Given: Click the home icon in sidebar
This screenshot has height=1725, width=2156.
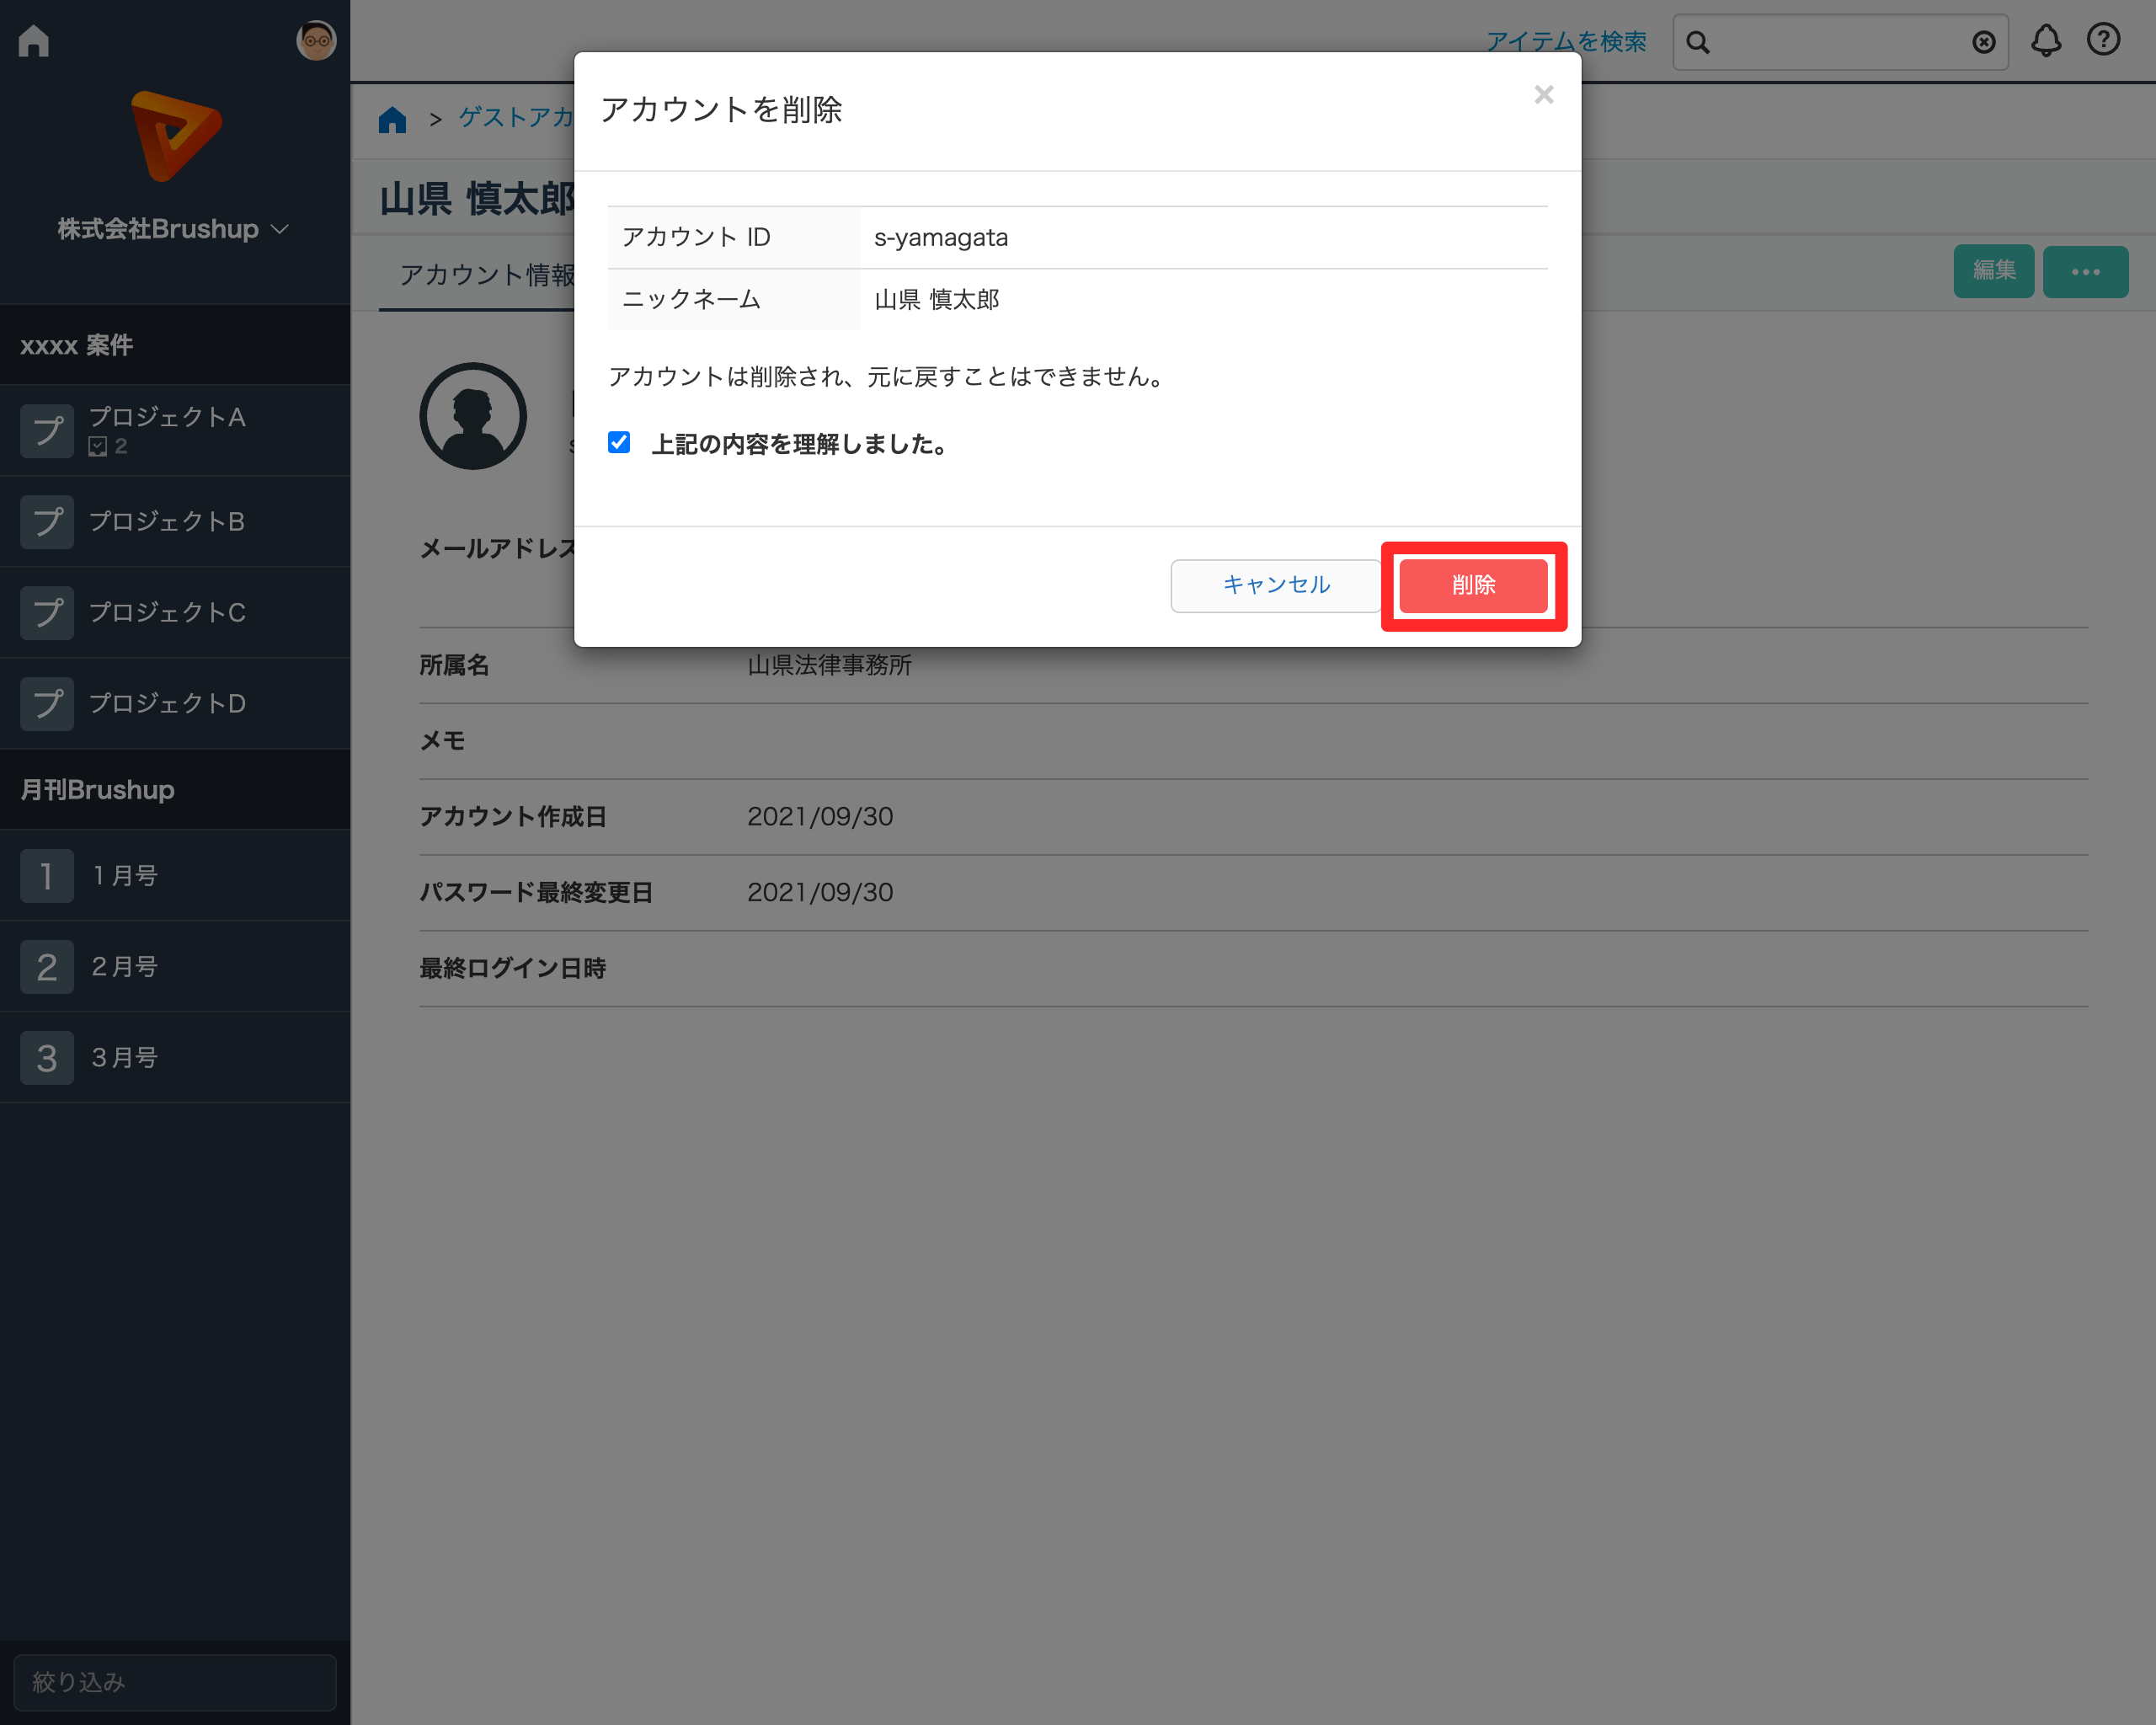Looking at the screenshot, I should [x=34, y=41].
